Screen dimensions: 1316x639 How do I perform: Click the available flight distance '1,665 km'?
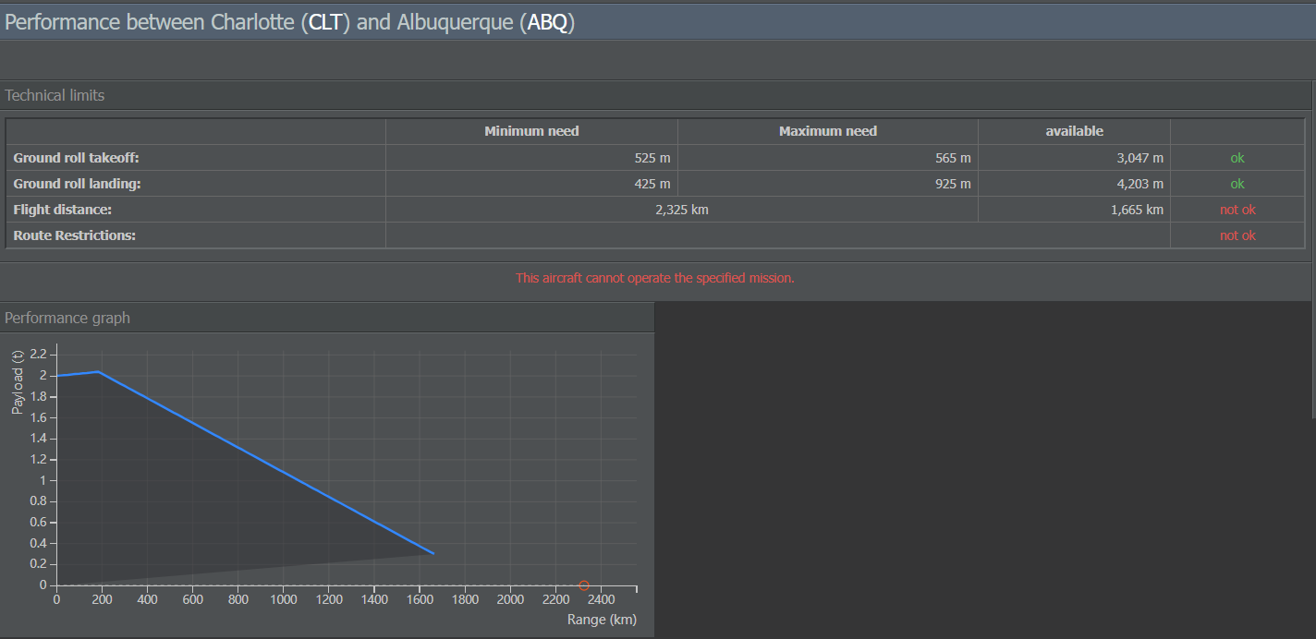pyautogui.click(x=1137, y=210)
